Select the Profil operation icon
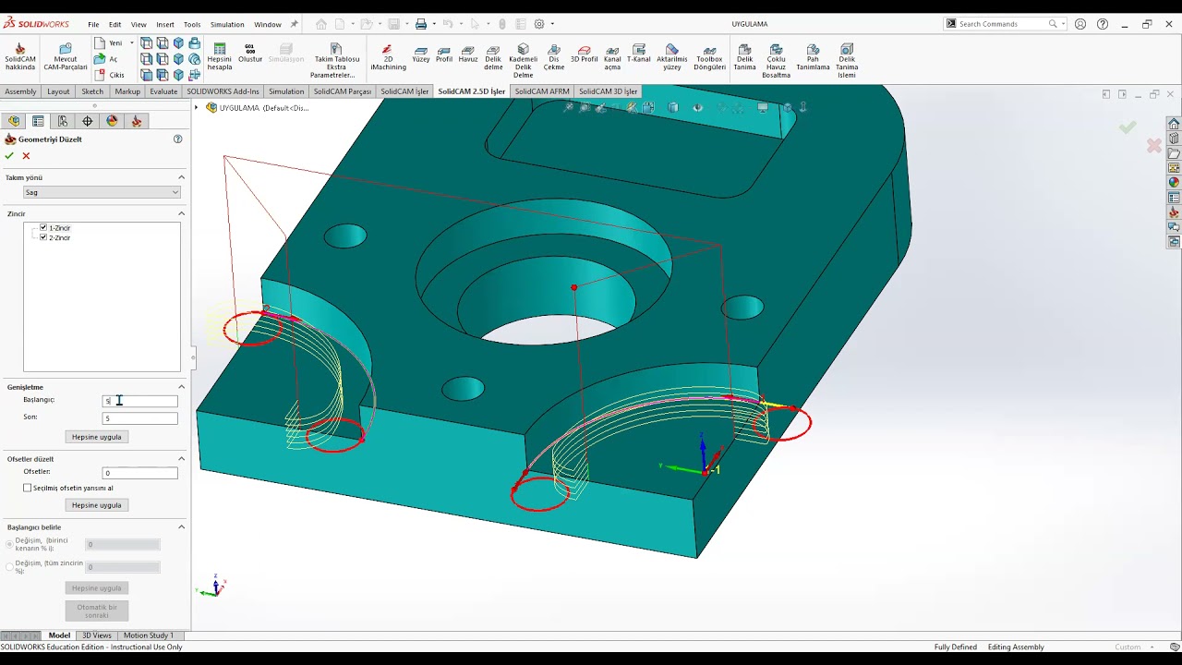 tap(444, 54)
